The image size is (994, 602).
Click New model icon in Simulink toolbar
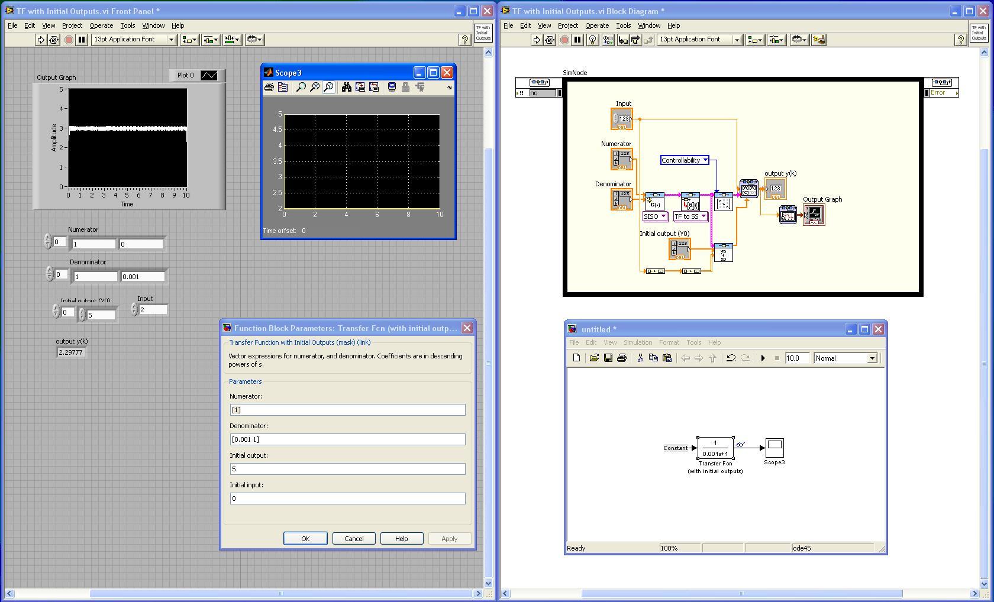click(576, 358)
